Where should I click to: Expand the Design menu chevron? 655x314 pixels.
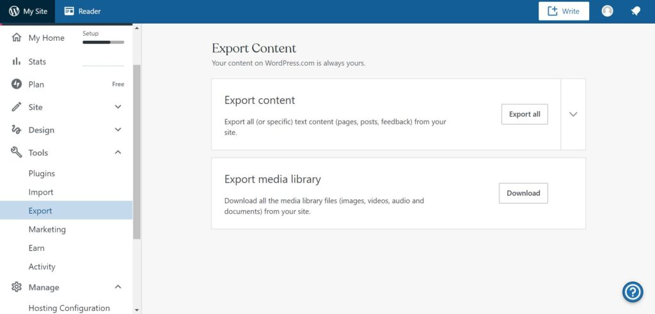tap(118, 130)
